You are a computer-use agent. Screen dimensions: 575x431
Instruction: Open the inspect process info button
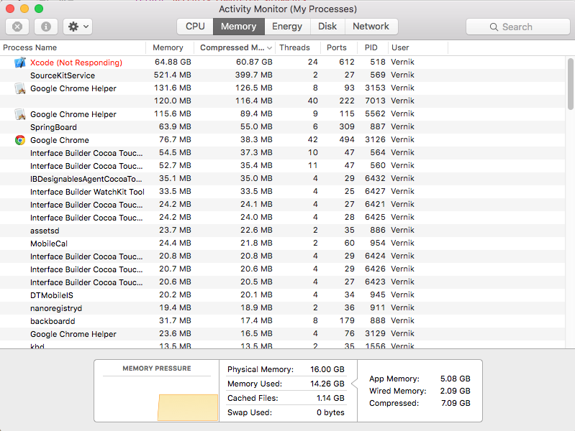point(46,27)
